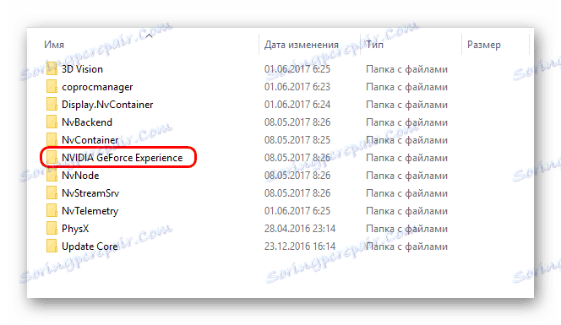Click type Папка с файлами of PhysX
The image size is (561, 325).
406,229
